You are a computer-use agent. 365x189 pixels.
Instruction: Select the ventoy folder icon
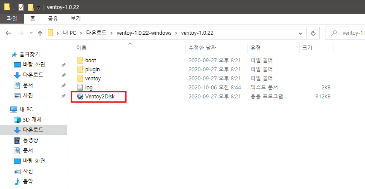click(x=80, y=78)
